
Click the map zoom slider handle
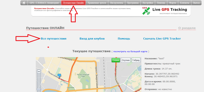tap(39, 89)
